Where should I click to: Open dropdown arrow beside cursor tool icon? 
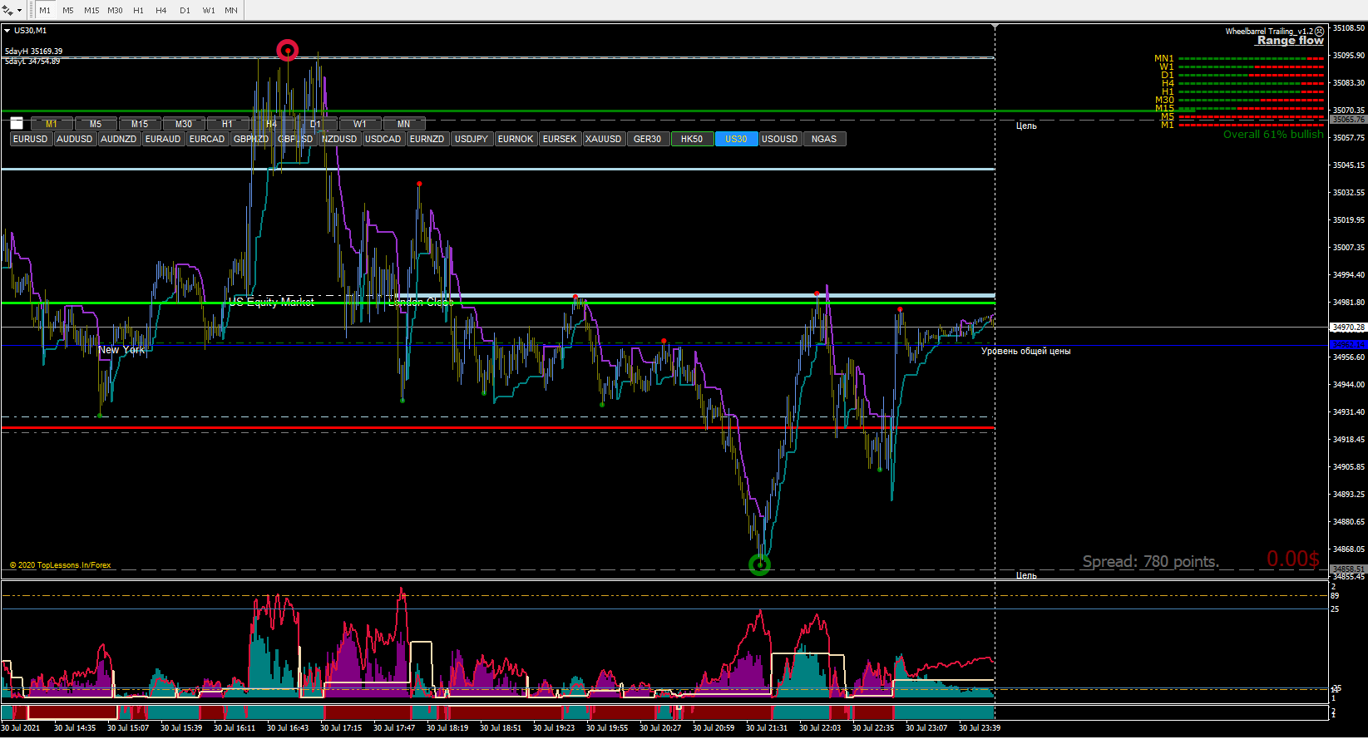19,11
